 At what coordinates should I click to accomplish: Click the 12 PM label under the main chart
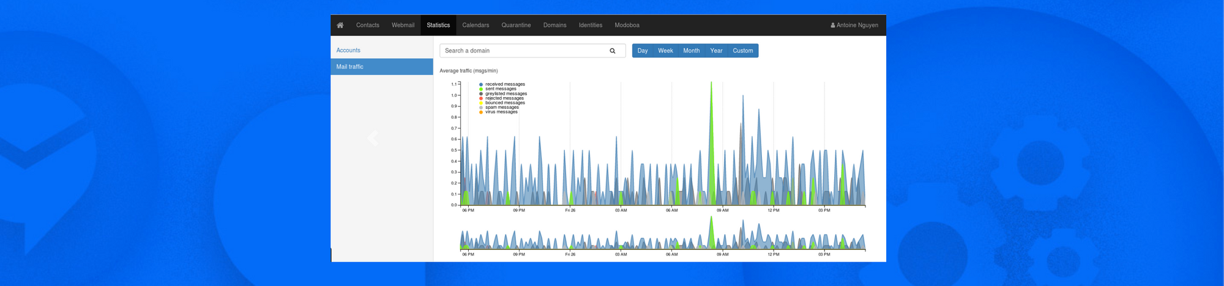774,210
